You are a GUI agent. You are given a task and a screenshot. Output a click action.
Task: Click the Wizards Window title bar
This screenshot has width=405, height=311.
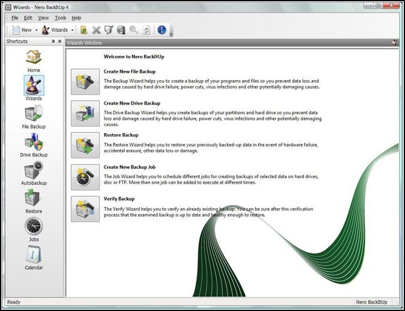(x=232, y=43)
